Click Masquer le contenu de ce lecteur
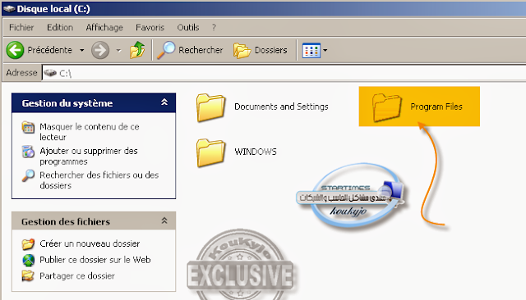Image resolution: width=526 pixels, height=300 pixels. pos(90,132)
